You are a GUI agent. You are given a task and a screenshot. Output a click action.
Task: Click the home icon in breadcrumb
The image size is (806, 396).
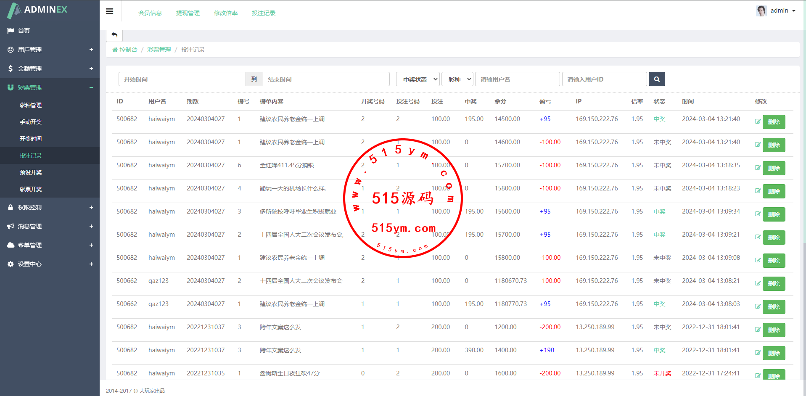click(x=115, y=50)
